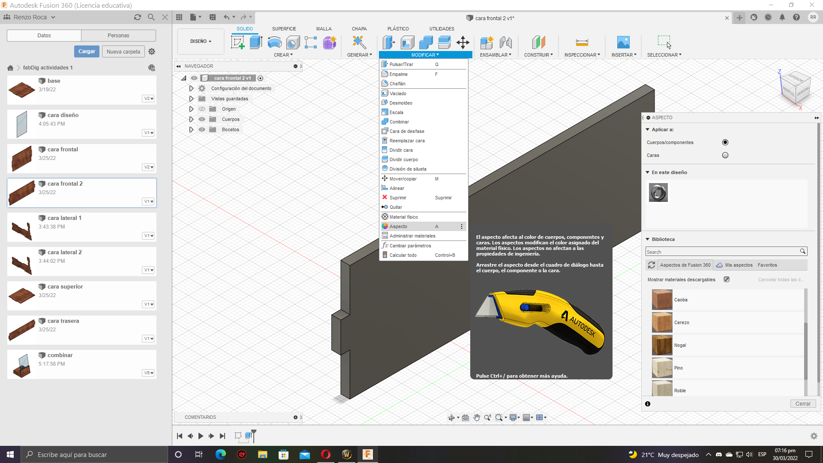The height and width of the screenshot is (463, 823).
Task: Switch to the SUPERFICIE tab
Action: [x=284, y=29]
